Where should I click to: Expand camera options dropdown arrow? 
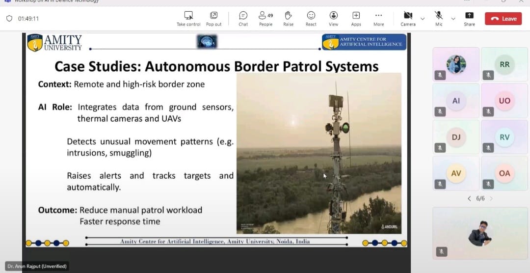coord(423,19)
